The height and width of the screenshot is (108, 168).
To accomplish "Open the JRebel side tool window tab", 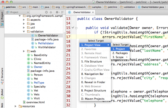I will (2, 94).
